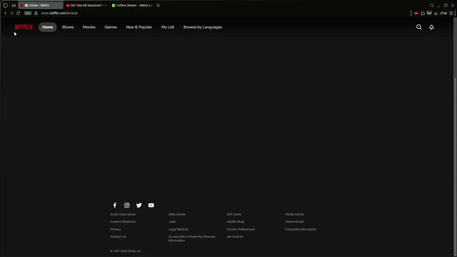The height and width of the screenshot is (257, 457).
Task: Open Browse by Languages
Action: click(202, 27)
